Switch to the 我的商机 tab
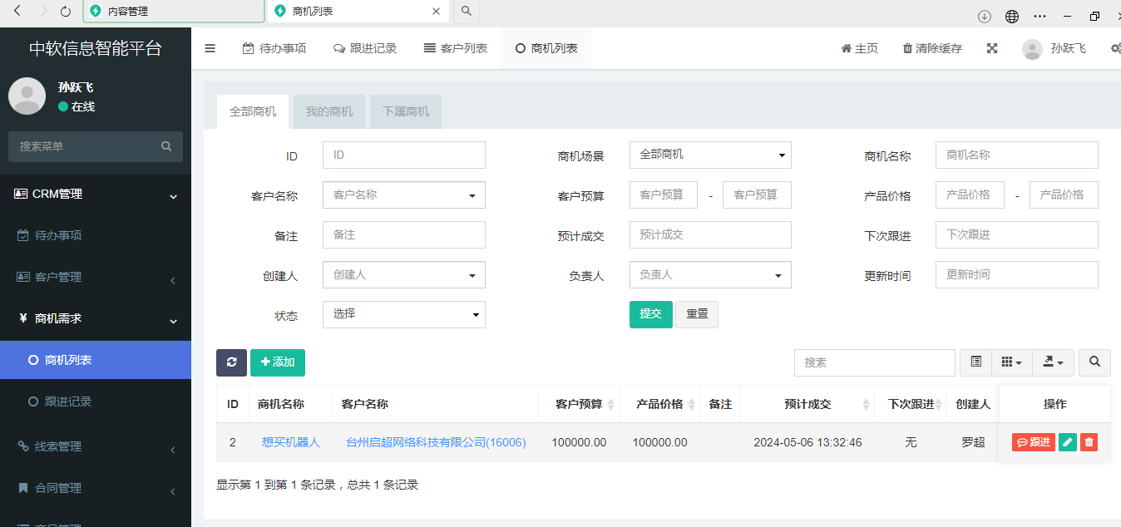This screenshot has width=1121, height=527. 329,111
